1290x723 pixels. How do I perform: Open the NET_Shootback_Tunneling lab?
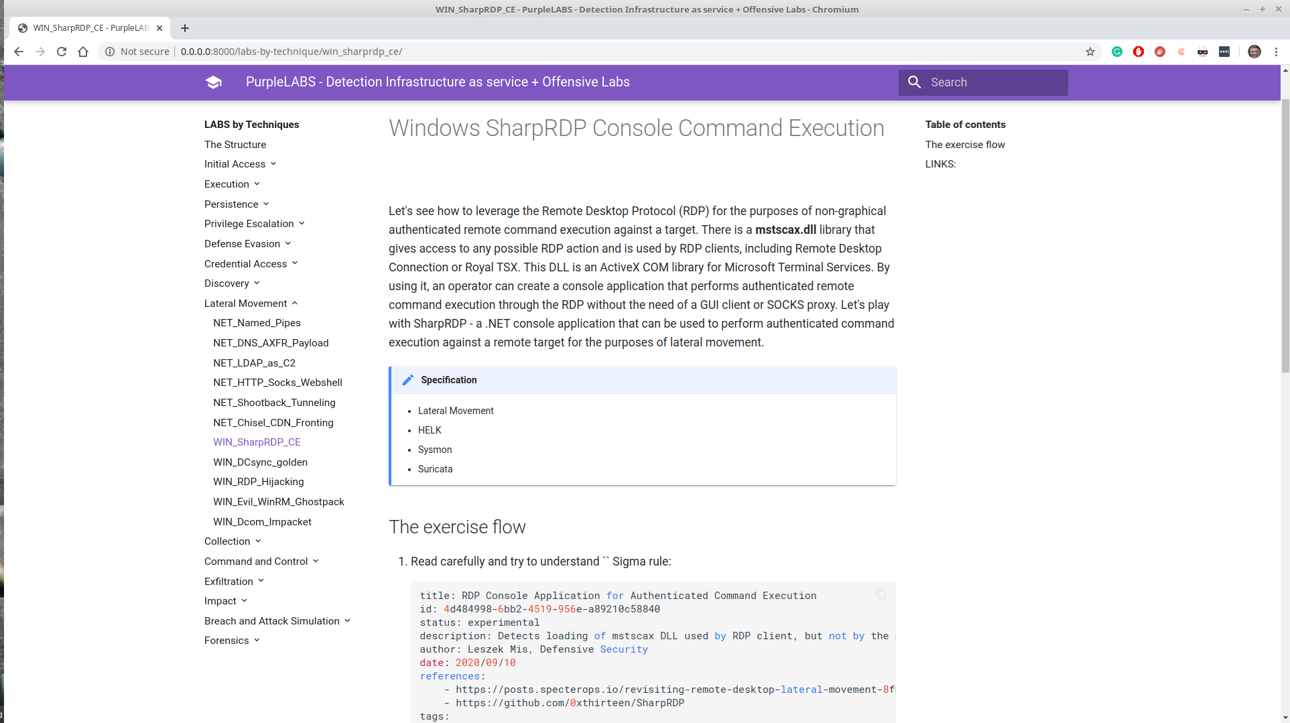[274, 403]
